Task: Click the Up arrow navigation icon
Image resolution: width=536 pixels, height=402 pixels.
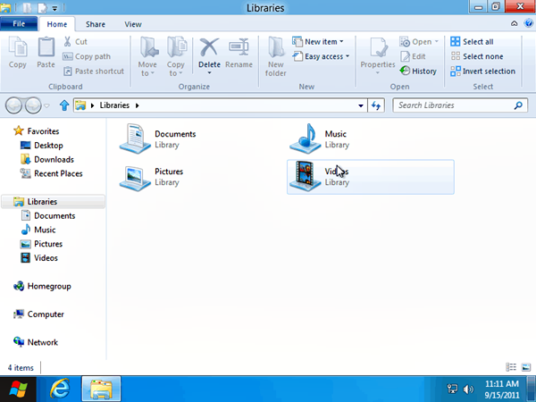Action: (63, 105)
